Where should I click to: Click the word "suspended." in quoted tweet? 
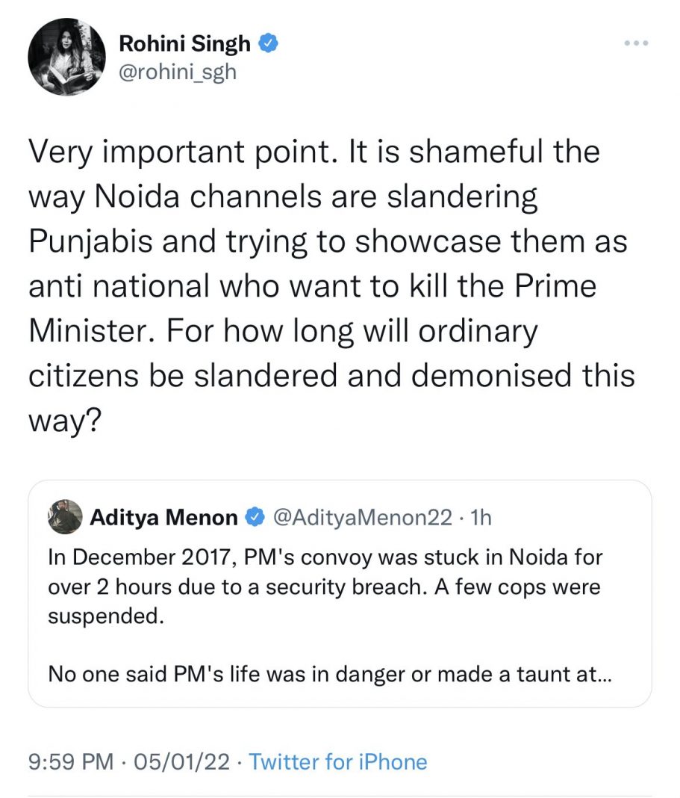pos(91,618)
